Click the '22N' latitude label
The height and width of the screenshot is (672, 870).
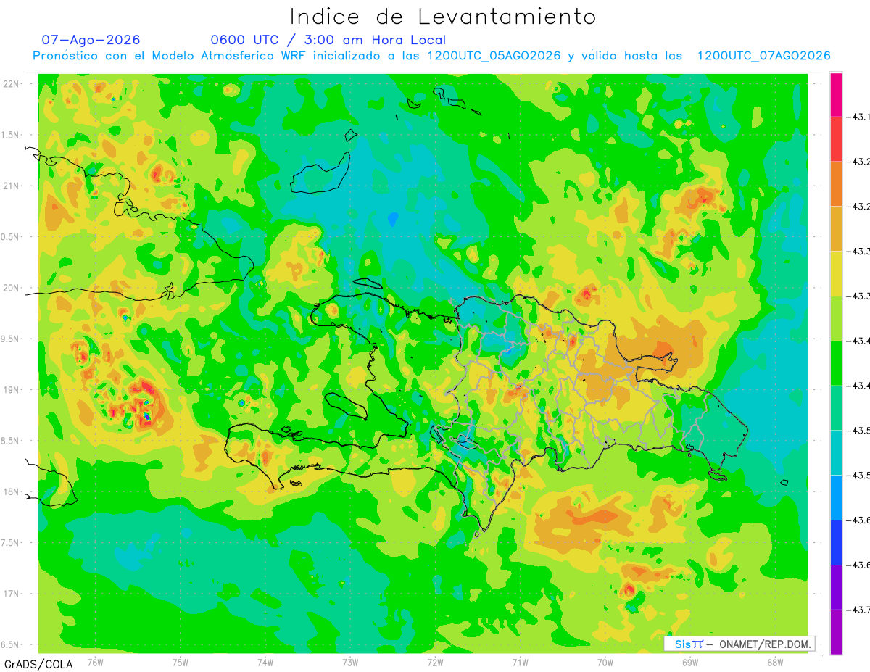(x=12, y=84)
